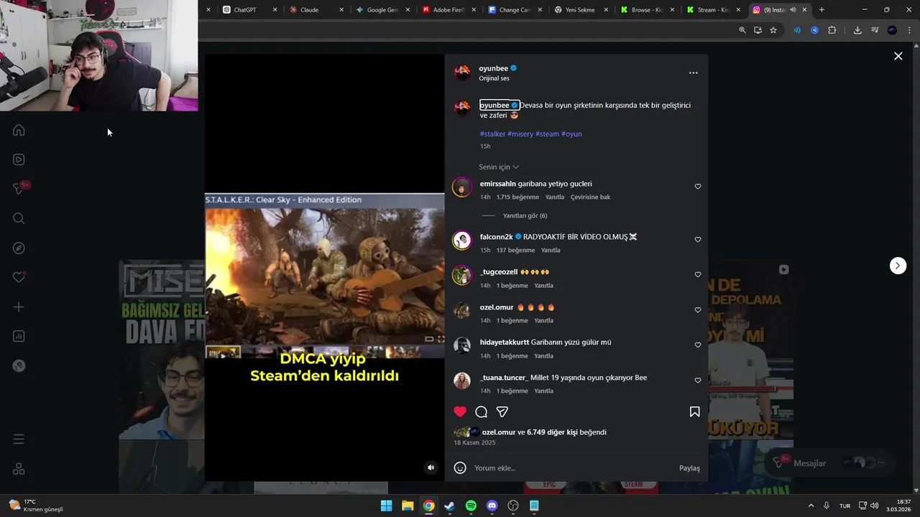Open the emoji picker in comment box

click(460, 468)
